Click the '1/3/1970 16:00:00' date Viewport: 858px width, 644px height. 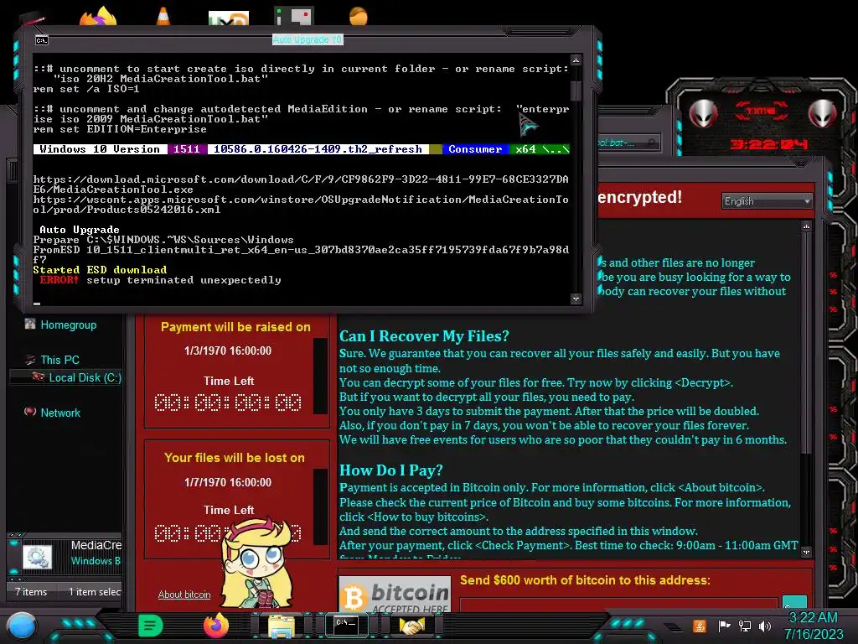pos(228,351)
